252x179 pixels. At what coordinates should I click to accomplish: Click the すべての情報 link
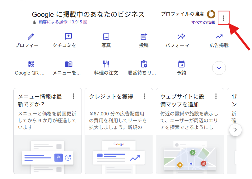203,22
